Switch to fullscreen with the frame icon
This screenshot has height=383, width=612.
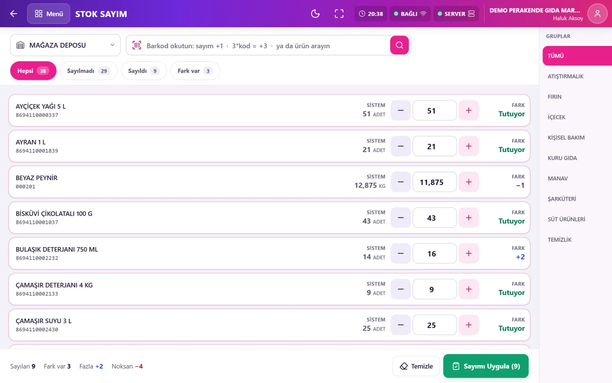[x=339, y=14]
